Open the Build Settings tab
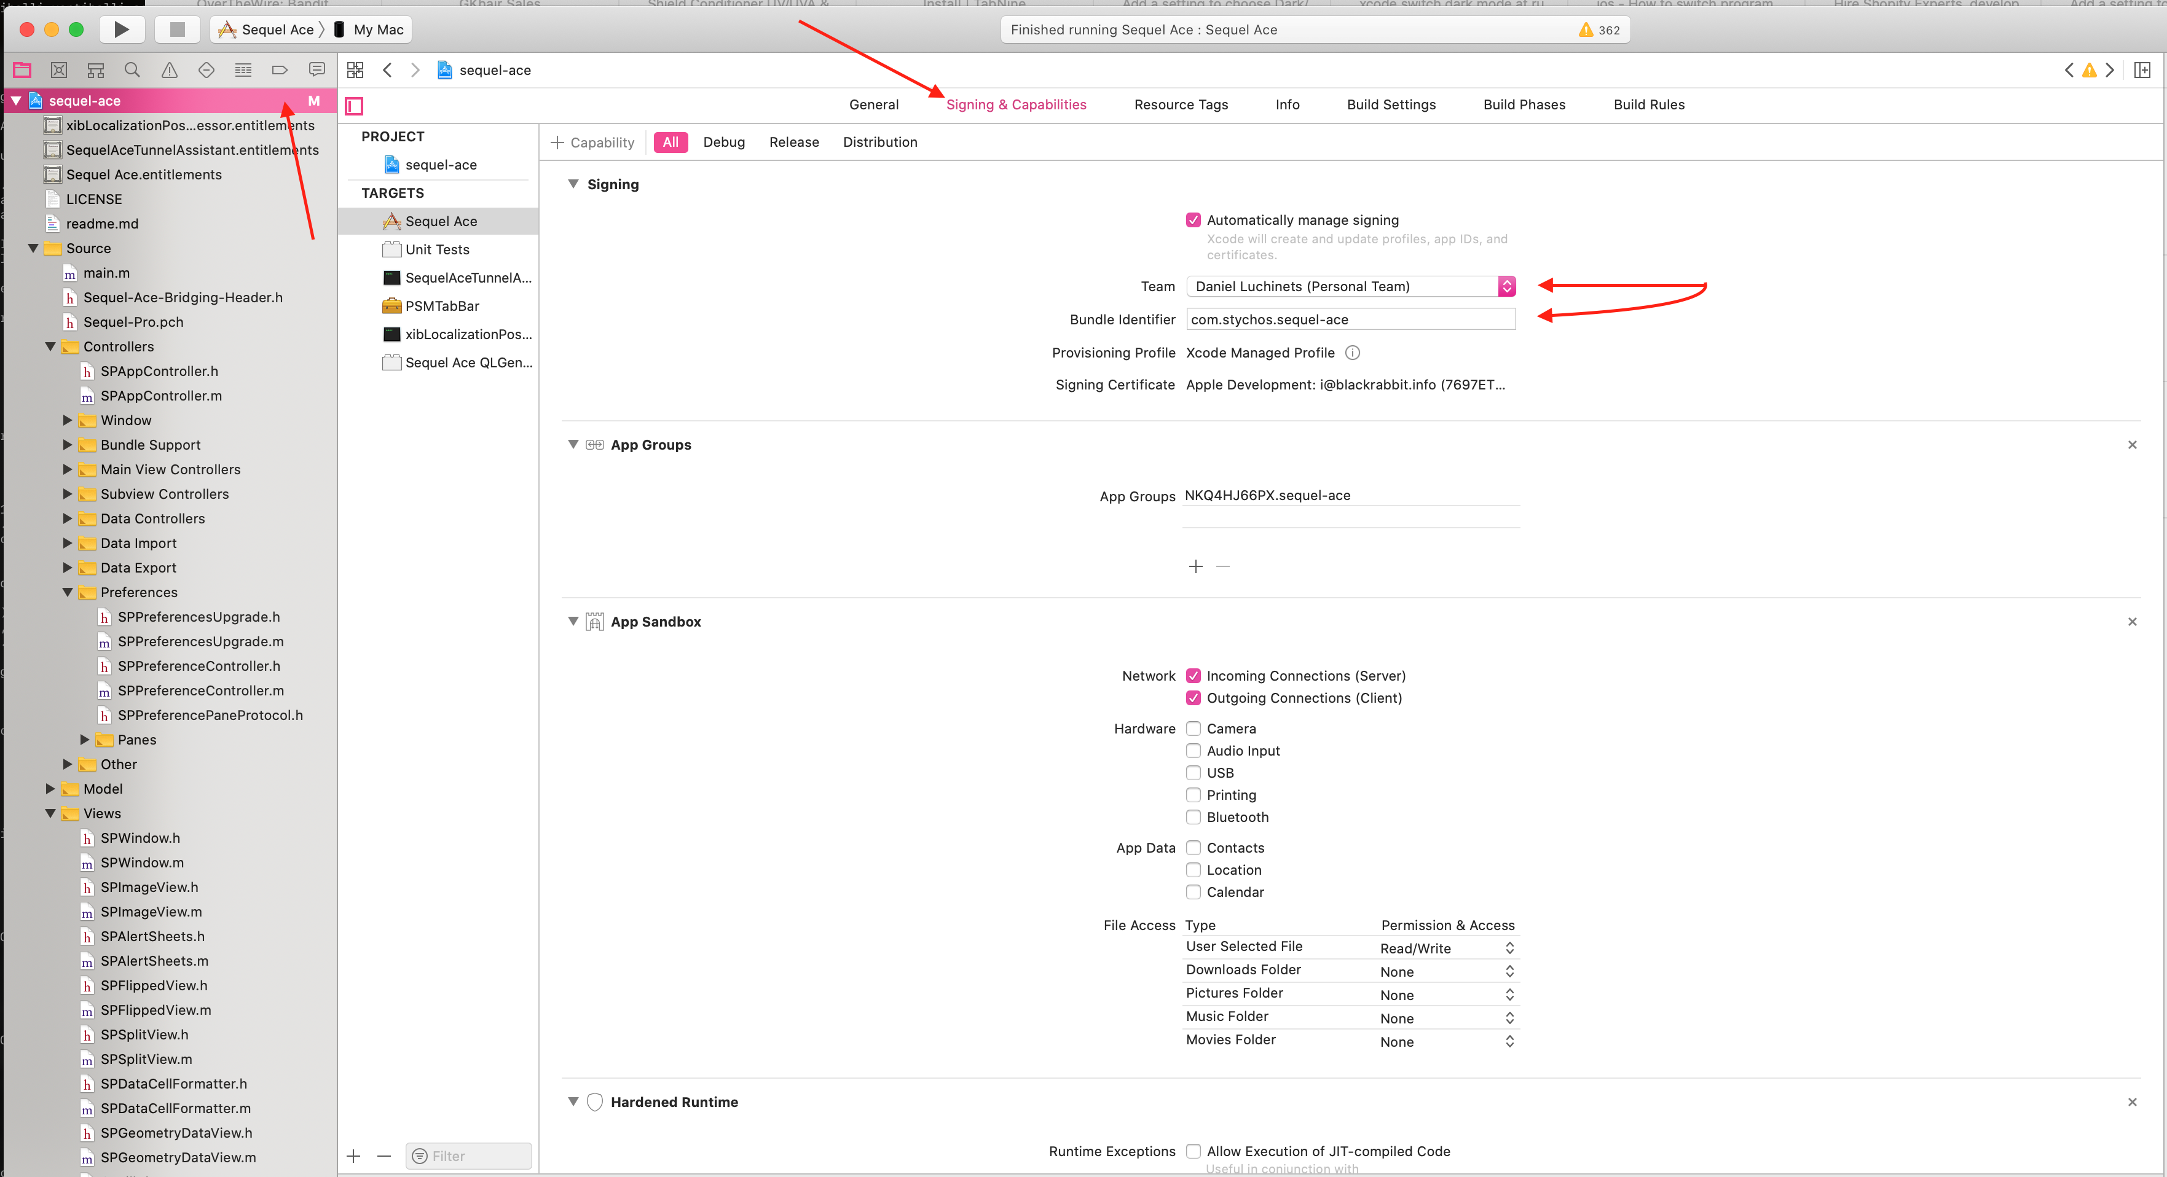2167x1177 pixels. 1391,105
